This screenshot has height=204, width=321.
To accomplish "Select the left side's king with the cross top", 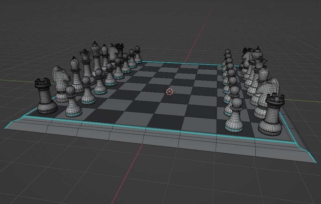I will tap(95, 59).
